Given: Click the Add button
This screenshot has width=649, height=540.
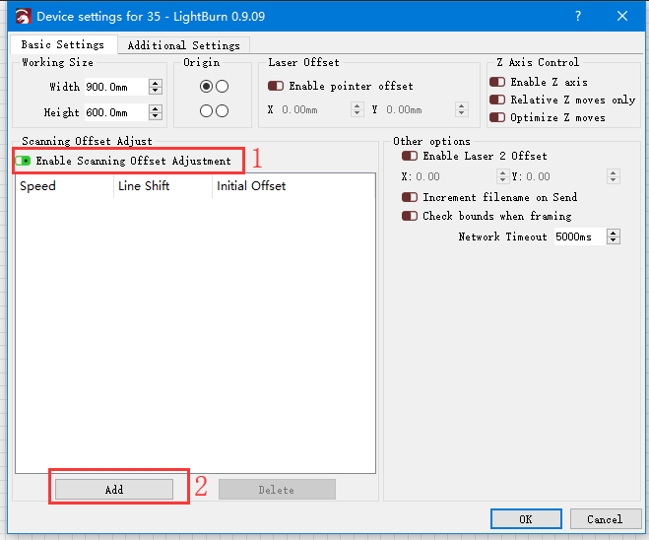Looking at the screenshot, I should tap(114, 490).
